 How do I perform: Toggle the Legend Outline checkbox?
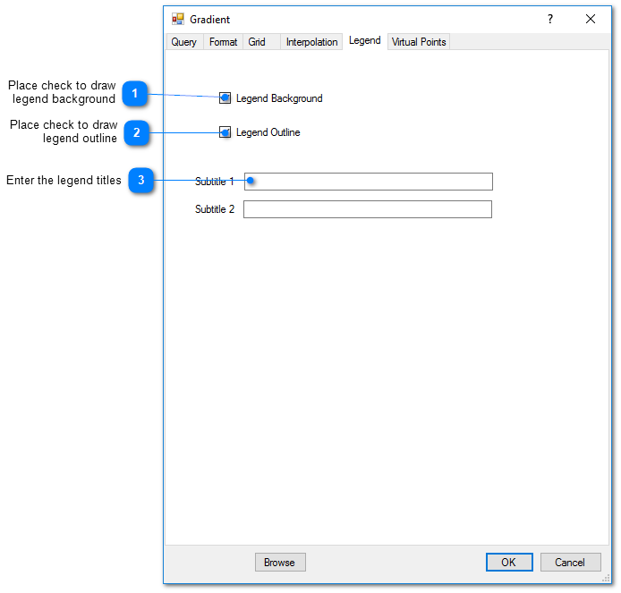tap(225, 132)
